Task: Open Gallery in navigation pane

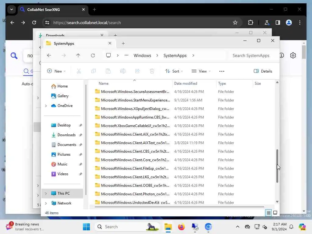Action: click(63, 96)
